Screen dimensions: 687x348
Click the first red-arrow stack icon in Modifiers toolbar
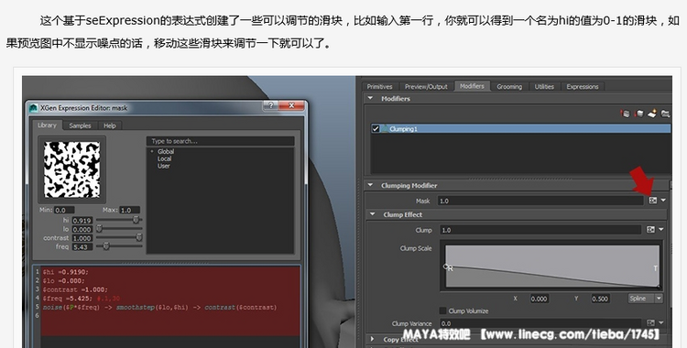(626, 114)
